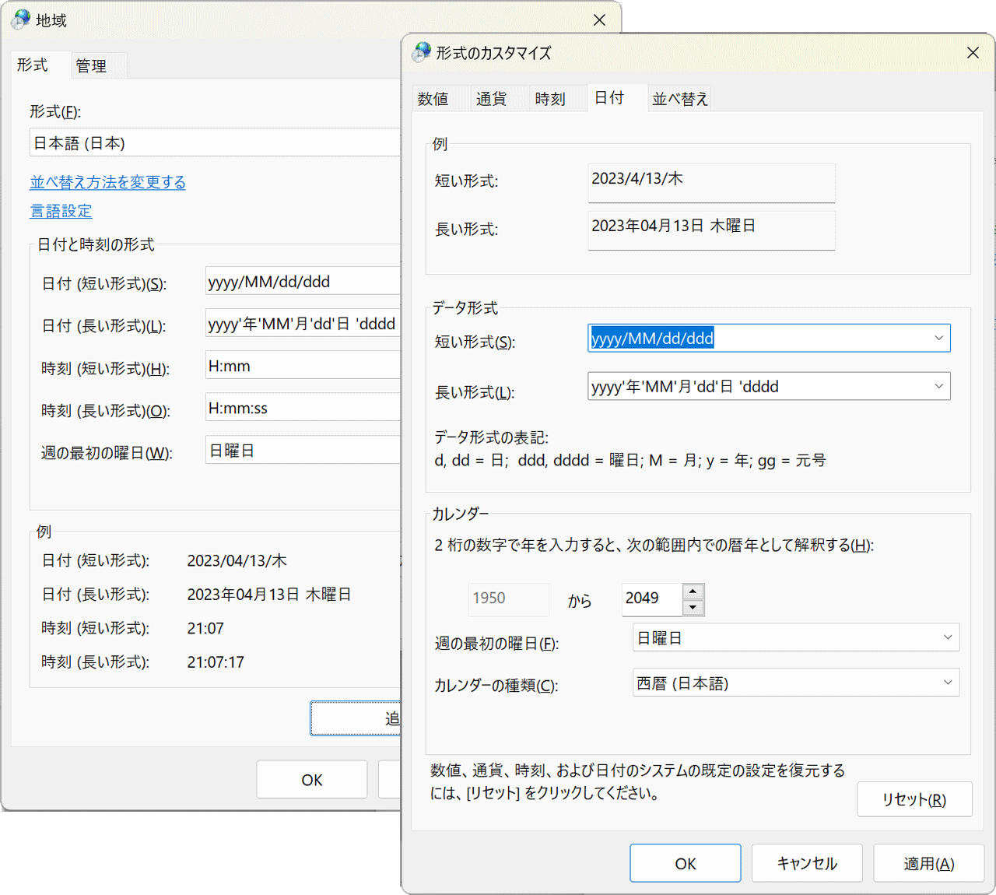Expand the 長い形式(L) dropdown arrow
The image size is (996, 895).
[938, 386]
